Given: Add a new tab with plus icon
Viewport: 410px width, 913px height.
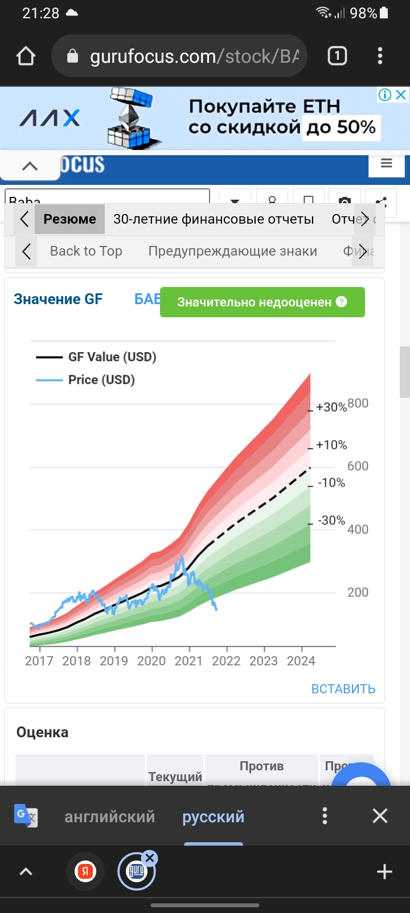Looking at the screenshot, I should click(x=384, y=871).
